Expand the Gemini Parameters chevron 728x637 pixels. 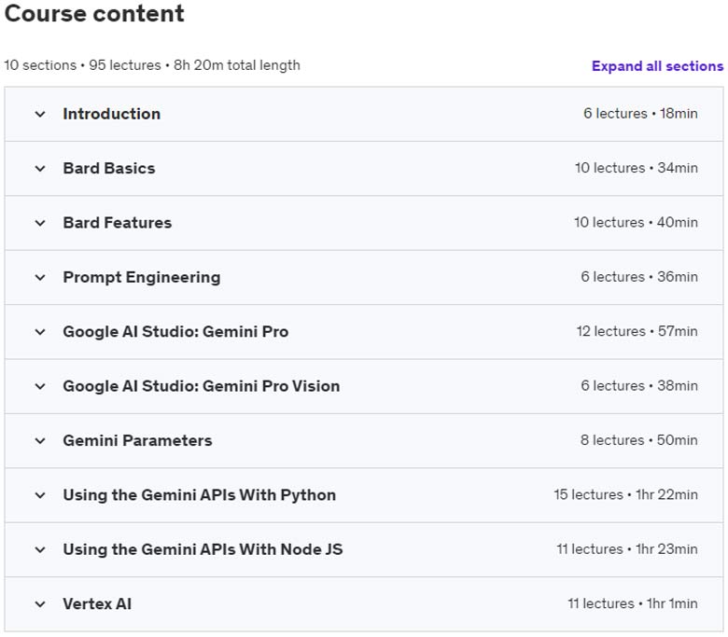(x=40, y=441)
